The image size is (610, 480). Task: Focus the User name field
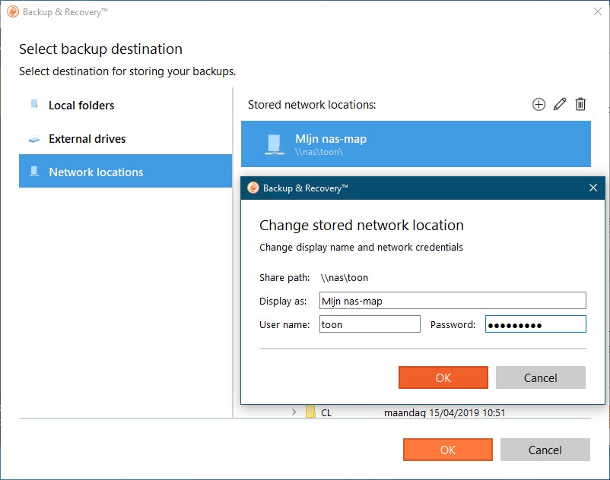click(x=370, y=324)
